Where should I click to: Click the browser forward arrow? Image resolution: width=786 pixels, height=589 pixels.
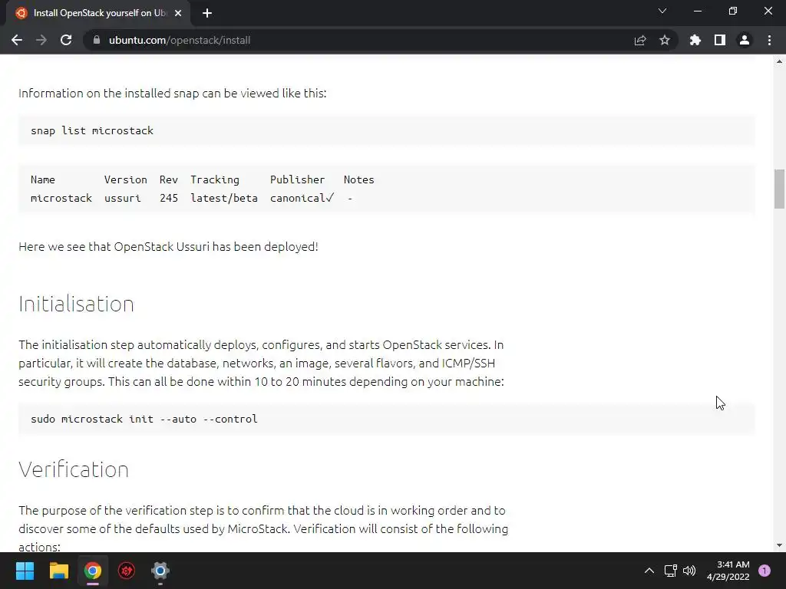point(41,40)
